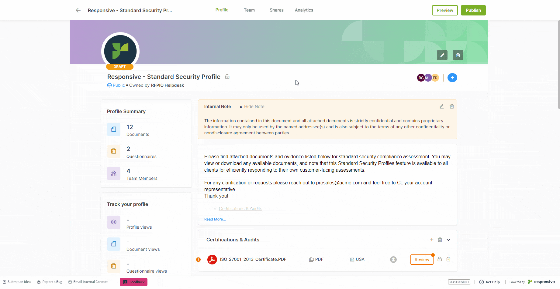The height and width of the screenshot is (289, 560).
Task: Edit the banner with the pencil icon
Action: click(x=442, y=55)
